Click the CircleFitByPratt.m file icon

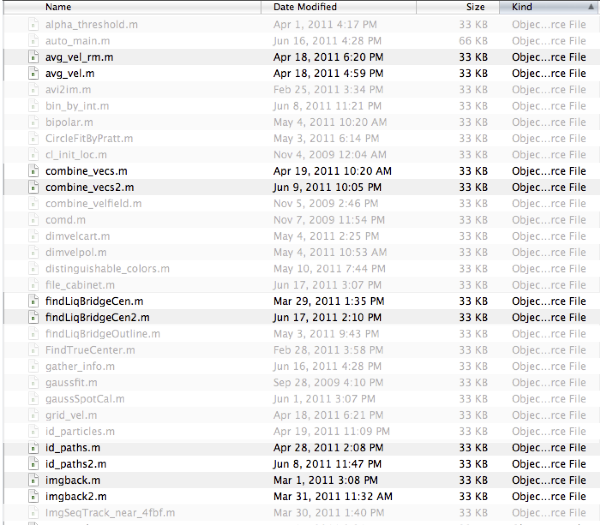point(33,139)
